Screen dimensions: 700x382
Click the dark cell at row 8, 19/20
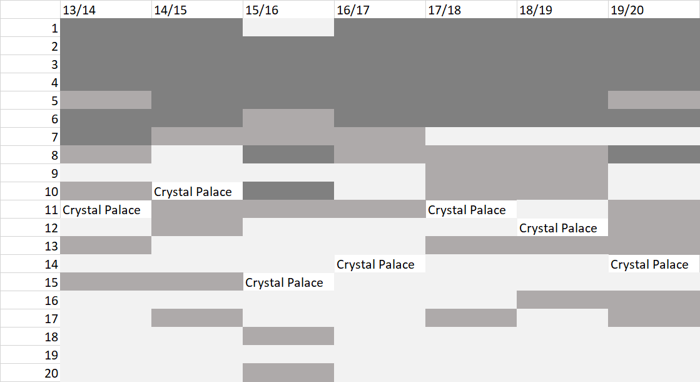(654, 155)
